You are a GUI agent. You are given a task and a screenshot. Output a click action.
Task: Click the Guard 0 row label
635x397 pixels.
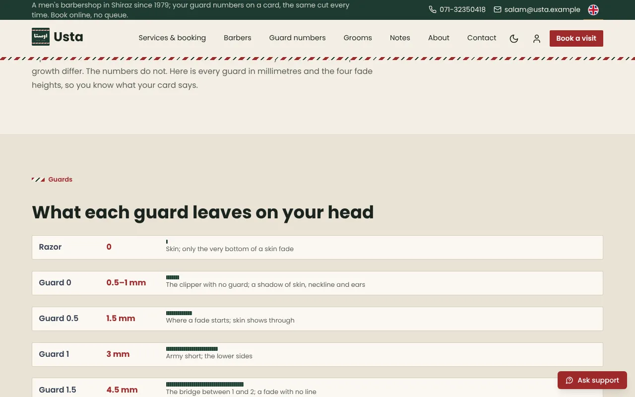55,283
